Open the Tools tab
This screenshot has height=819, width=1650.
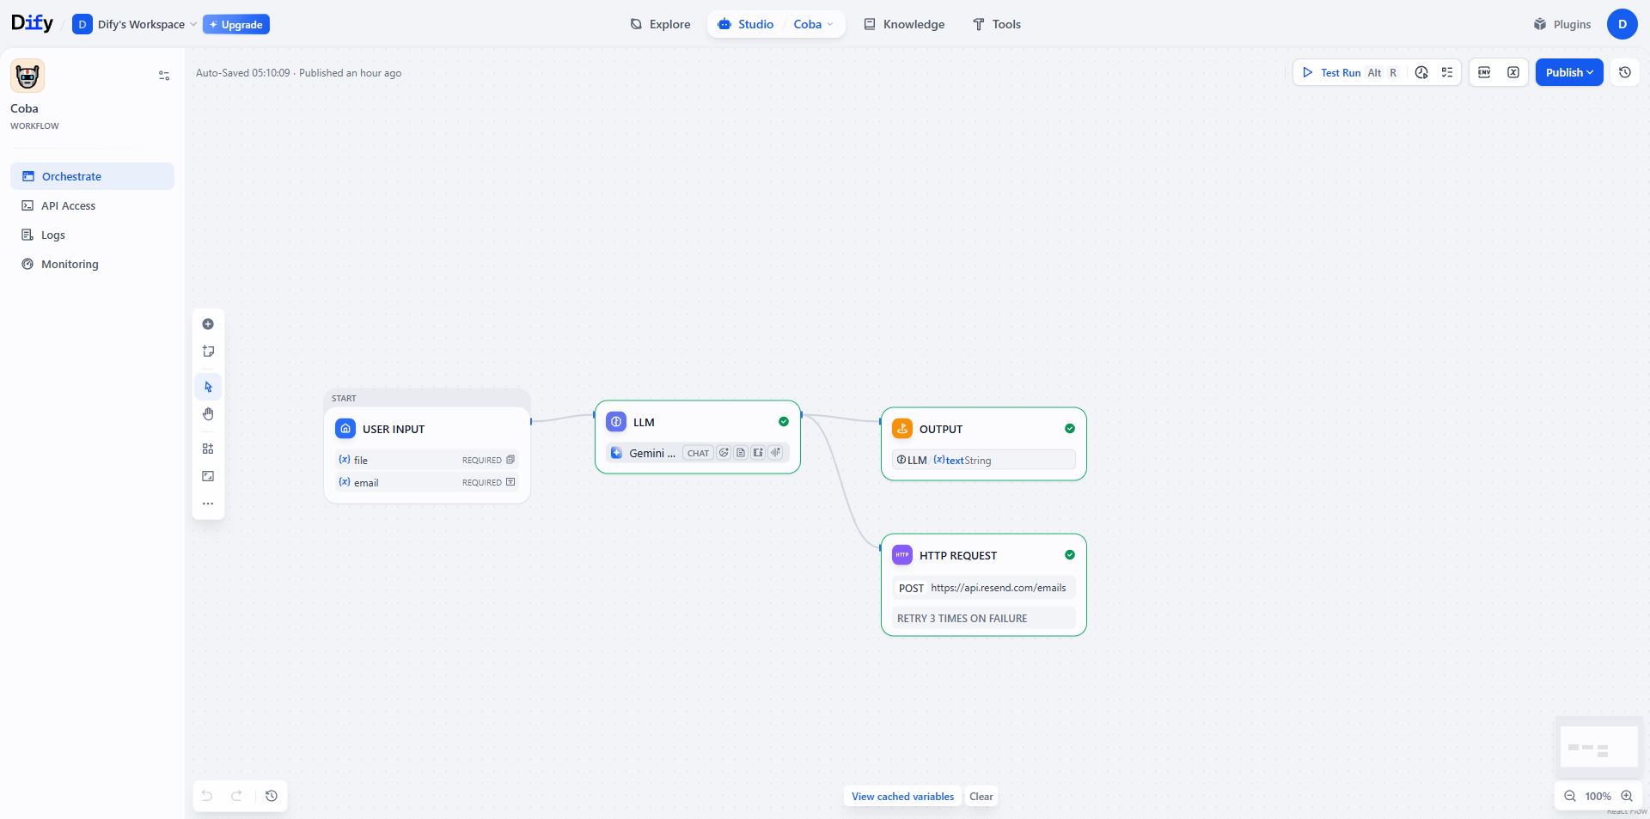click(x=997, y=24)
